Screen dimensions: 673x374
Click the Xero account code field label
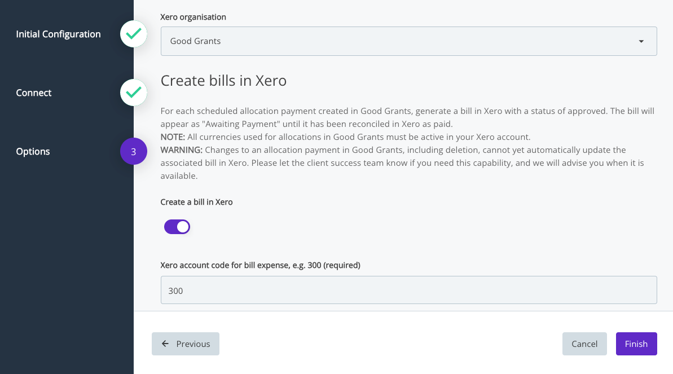click(x=260, y=265)
